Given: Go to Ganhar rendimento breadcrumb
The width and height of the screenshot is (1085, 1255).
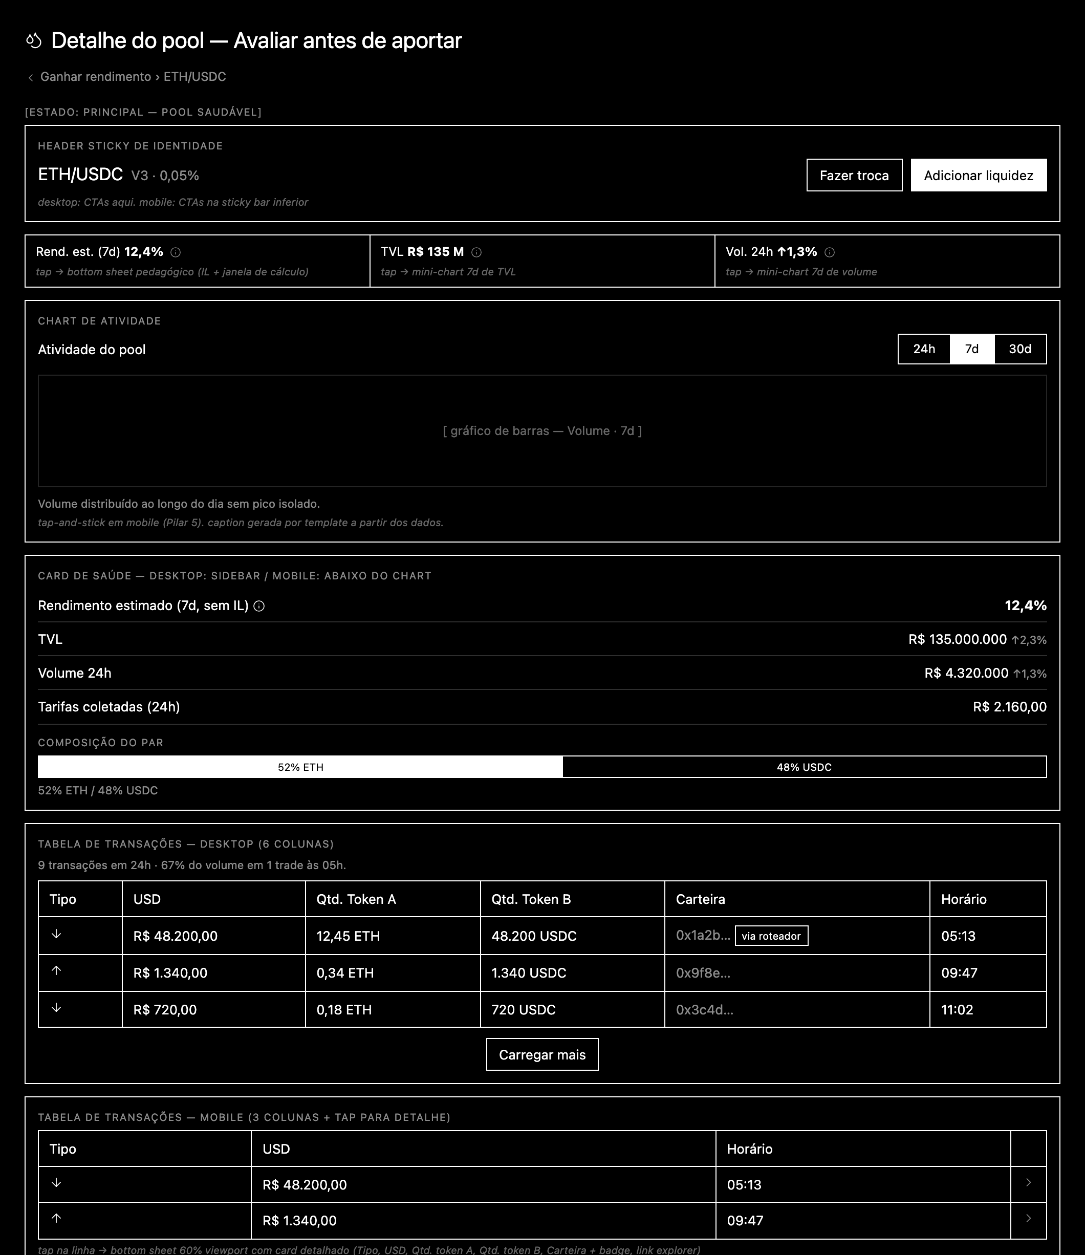Looking at the screenshot, I should coord(96,77).
